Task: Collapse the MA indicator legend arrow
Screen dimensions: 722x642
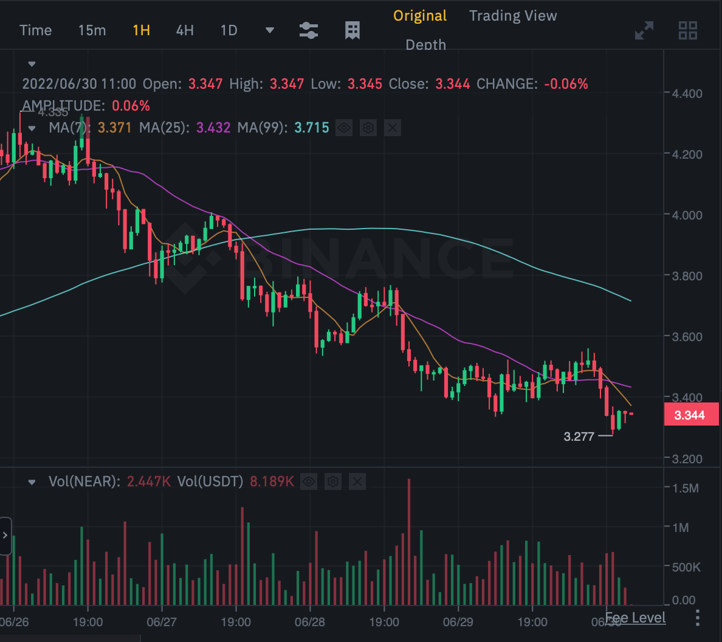Action: pyautogui.click(x=32, y=128)
